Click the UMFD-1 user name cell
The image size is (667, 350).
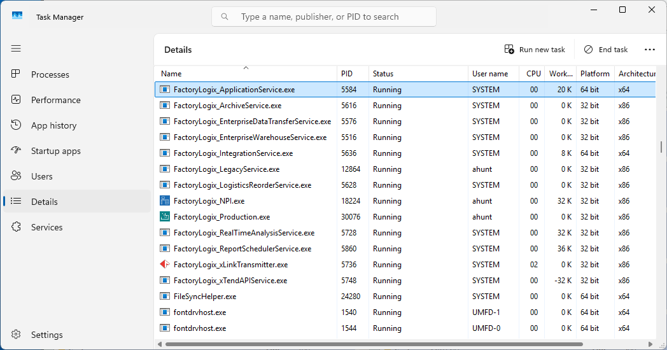coord(486,312)
